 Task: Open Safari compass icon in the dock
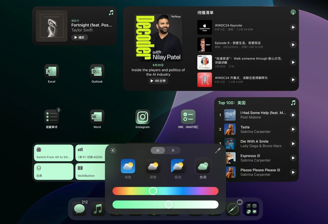[233, 209]
